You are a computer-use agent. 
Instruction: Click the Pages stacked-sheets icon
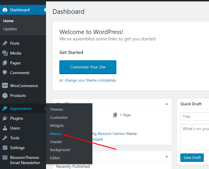5,63
